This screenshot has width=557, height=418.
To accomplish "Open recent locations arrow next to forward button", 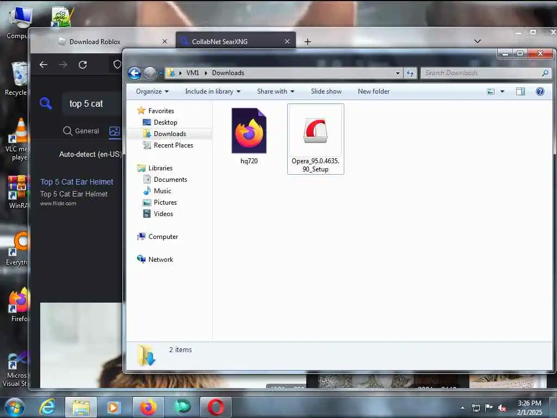I will pyautogui.click(x=160, y=73).
